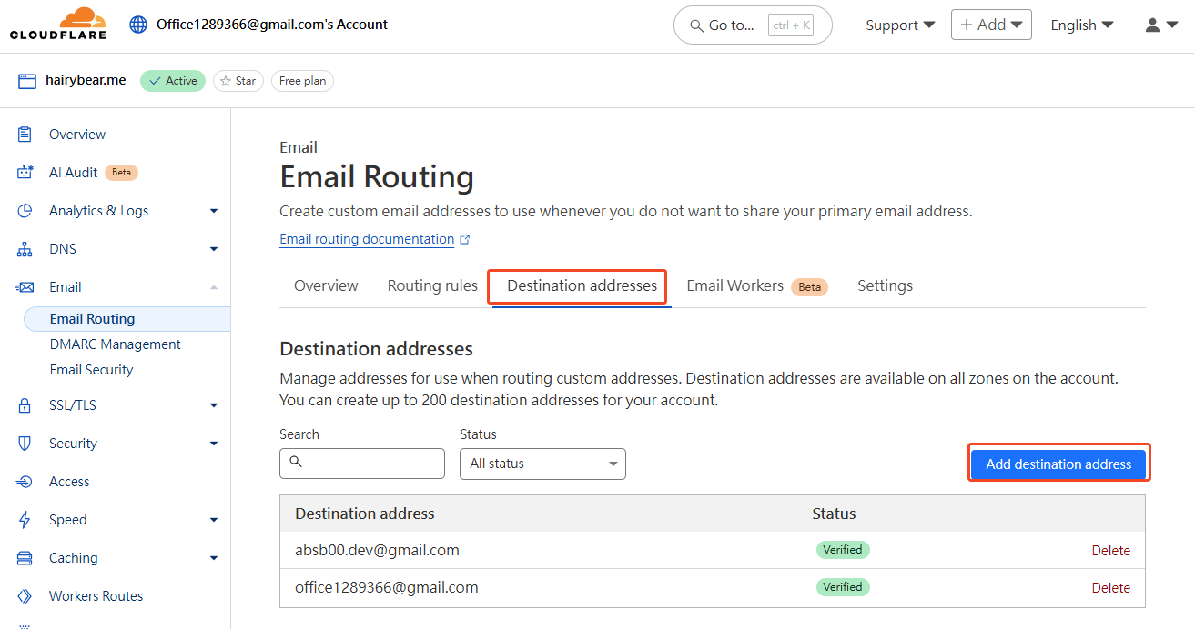Expand the SSL/TLS sidebar section
The height and width of the screenshot is (629, 1195).
[214, 405]
